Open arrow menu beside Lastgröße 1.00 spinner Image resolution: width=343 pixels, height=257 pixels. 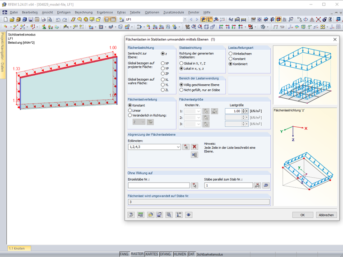pyautogui.click(x=247, y=111)
